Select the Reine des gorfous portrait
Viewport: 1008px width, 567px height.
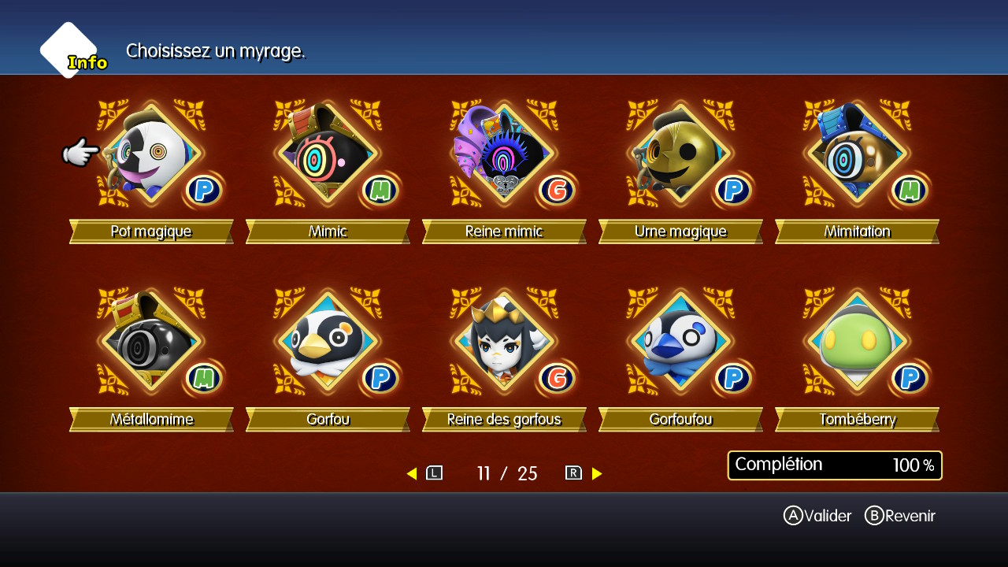click(x=504, y=342)
